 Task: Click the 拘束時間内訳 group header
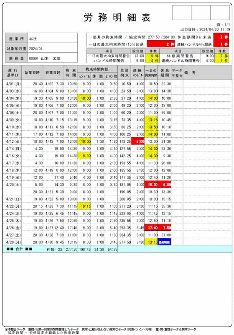tap(97, 69)
